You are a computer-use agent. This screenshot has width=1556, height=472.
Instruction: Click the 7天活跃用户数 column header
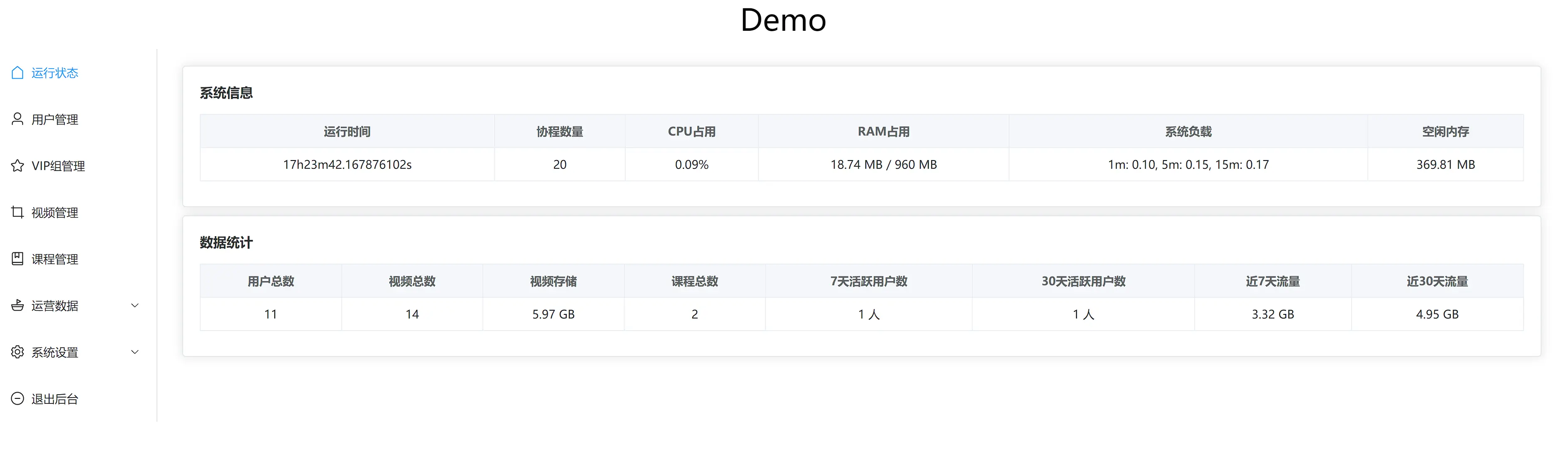point(869,281)
